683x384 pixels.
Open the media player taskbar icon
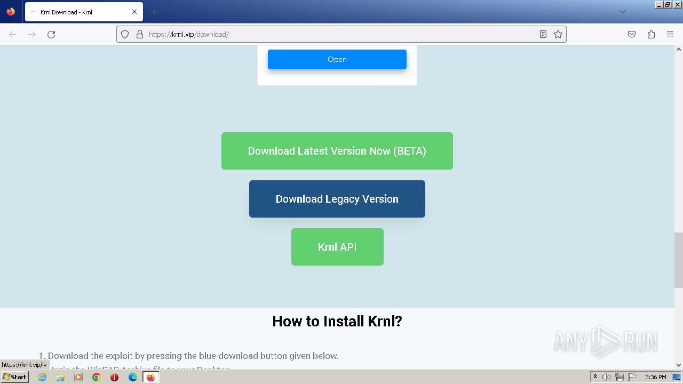pos(78,377)
